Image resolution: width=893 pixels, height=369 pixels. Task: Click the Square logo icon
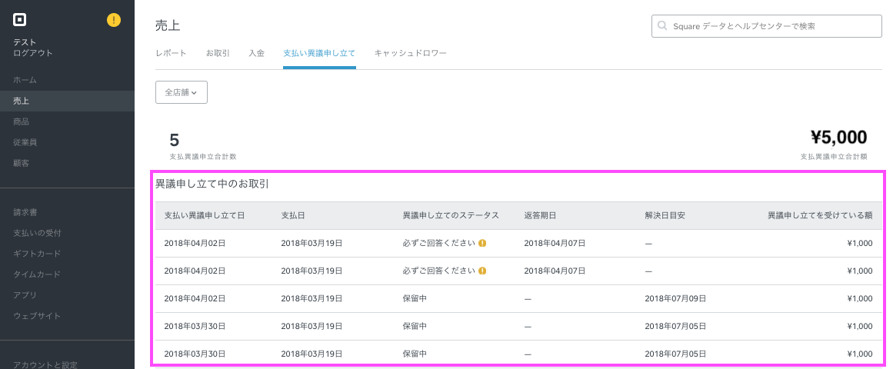click(x=20, y=20)
